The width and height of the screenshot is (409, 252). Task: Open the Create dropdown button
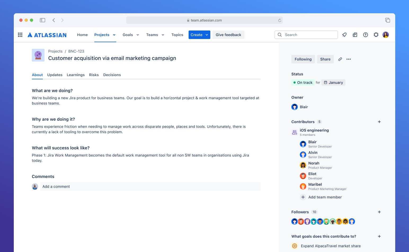(199, 35)
